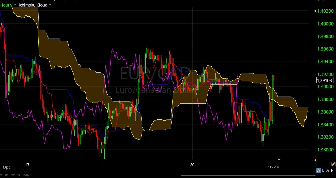Screen dimensions: 336x178
Task: Activate the A arithmetic scale toggle
Action: (318, 170)
